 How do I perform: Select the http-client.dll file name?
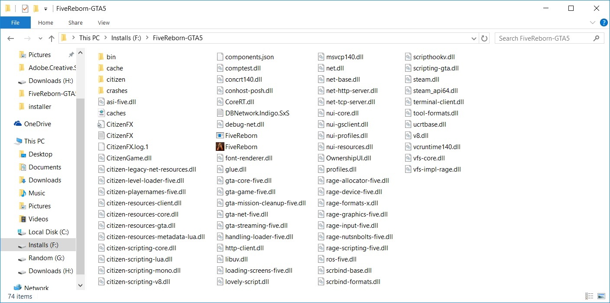pos(244,248)
